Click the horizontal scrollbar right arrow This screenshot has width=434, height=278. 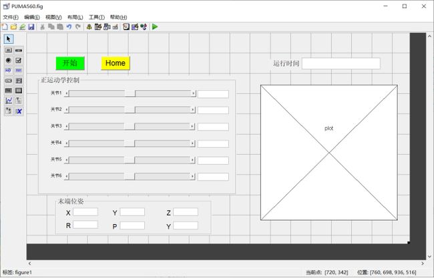(x=423, y=263)
